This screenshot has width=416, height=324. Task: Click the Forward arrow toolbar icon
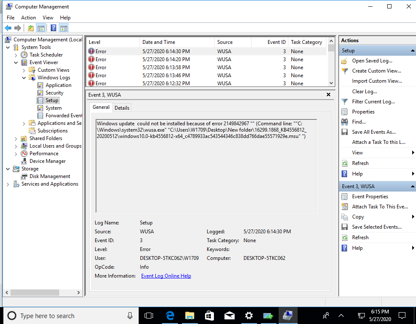[x=18, y=28]
